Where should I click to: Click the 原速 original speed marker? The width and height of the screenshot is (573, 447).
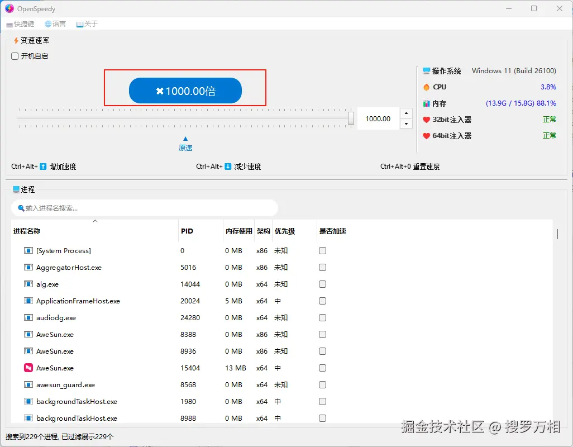pos(185,144)
